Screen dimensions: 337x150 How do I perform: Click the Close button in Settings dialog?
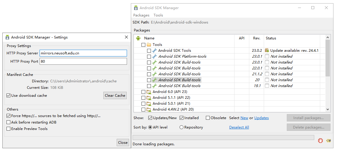click(x=123, y=143)
